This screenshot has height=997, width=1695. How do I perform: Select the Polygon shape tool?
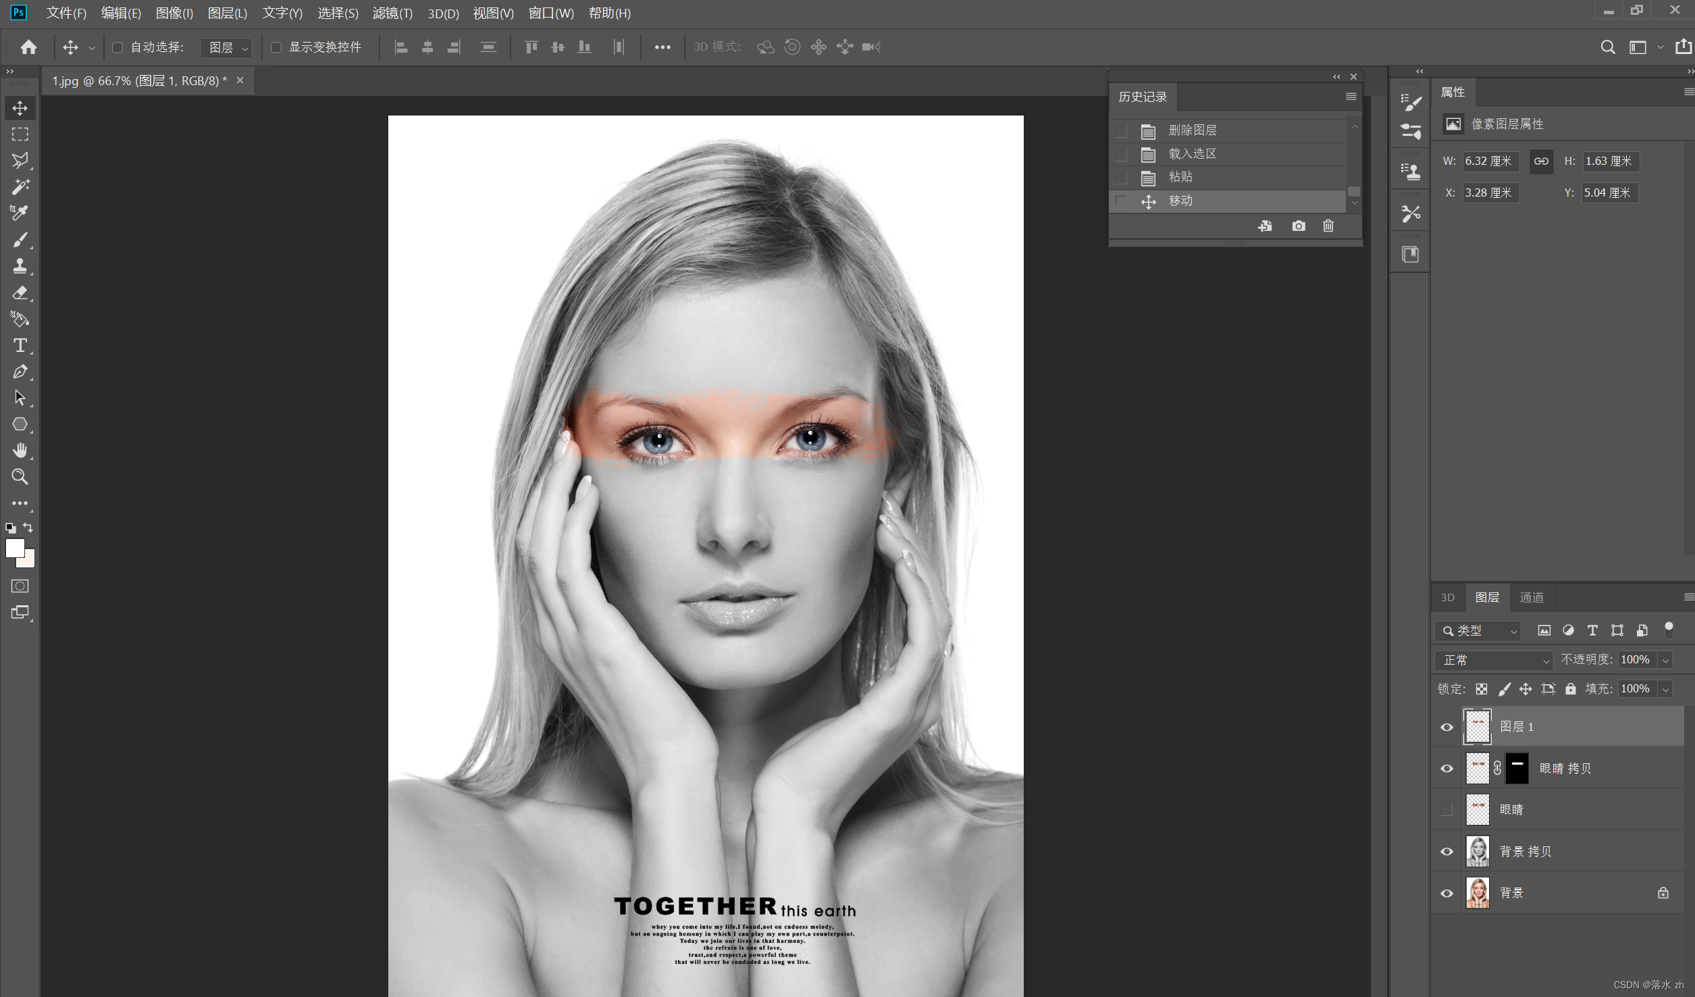20,424
